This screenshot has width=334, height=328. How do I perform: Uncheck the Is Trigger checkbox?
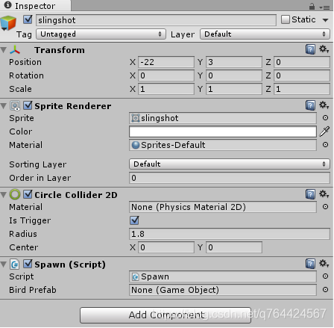134,220
